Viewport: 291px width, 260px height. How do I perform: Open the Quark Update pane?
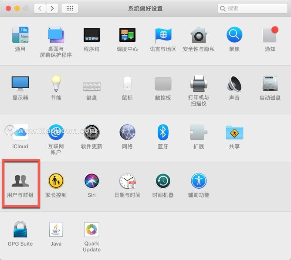coord(91,230)
